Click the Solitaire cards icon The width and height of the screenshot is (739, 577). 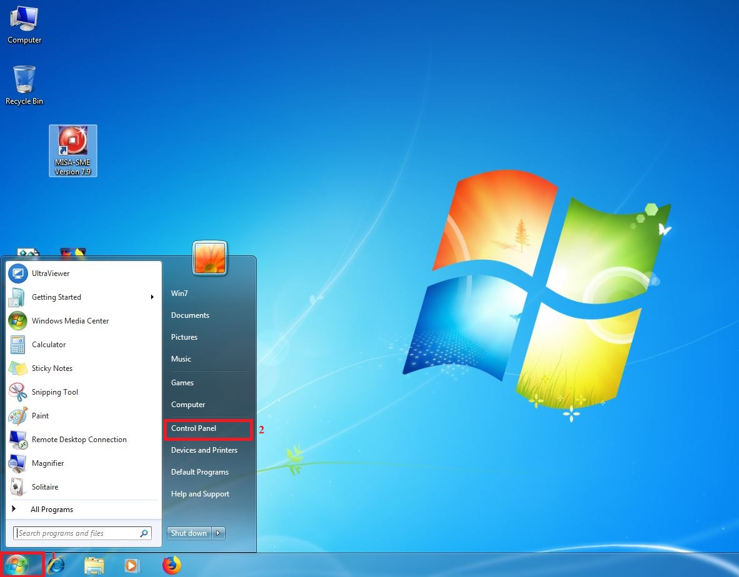[18, 487]
